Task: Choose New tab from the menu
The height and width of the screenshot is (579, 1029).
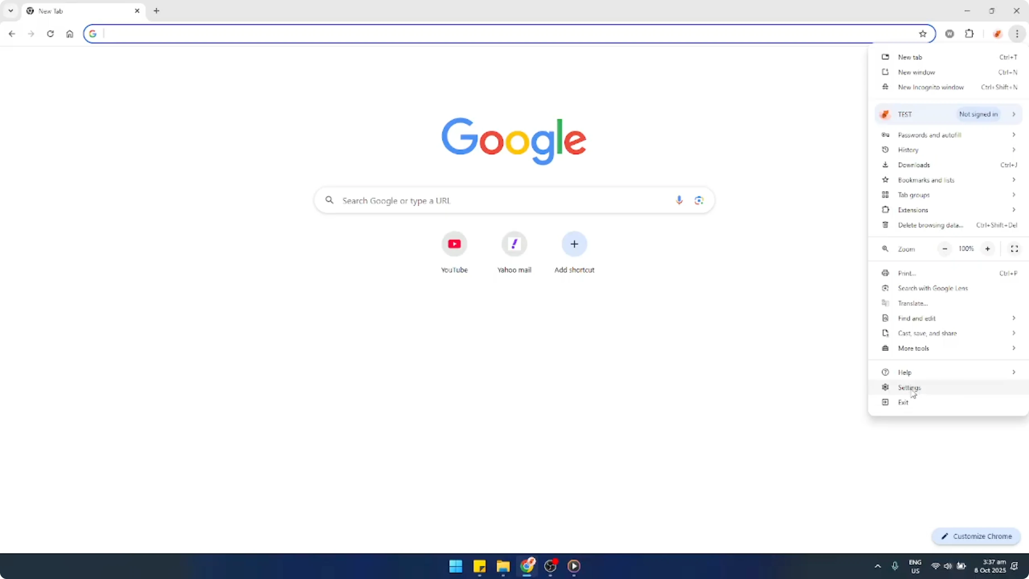Action: pyautogui.click(x=949, y=57)
